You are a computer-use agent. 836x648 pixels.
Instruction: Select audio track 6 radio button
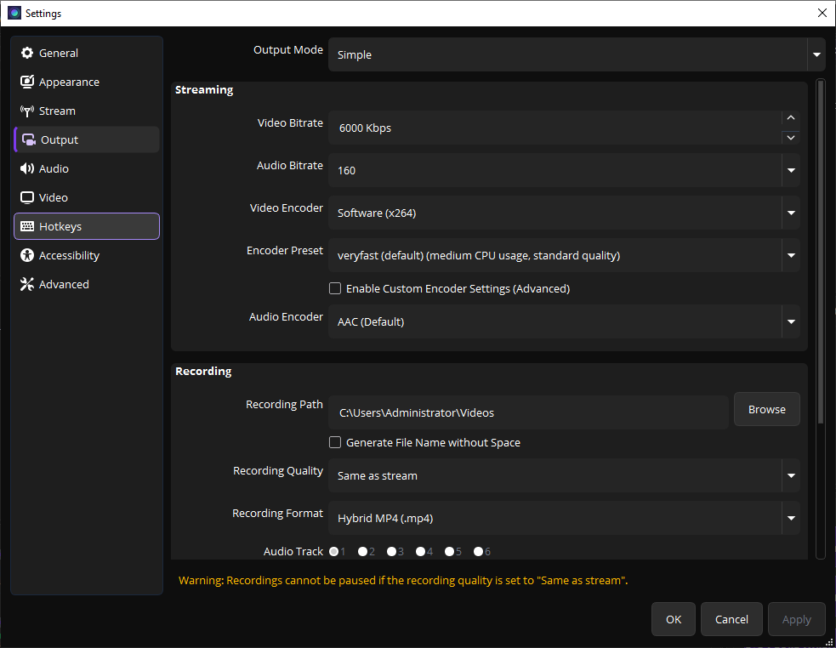(x=478, y=551)
